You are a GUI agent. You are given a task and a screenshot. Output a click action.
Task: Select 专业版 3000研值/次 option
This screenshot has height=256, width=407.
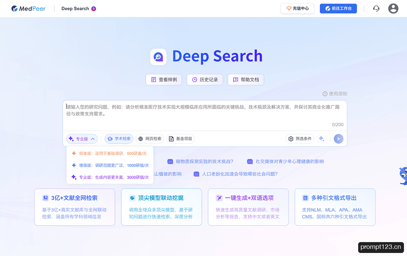110,177
